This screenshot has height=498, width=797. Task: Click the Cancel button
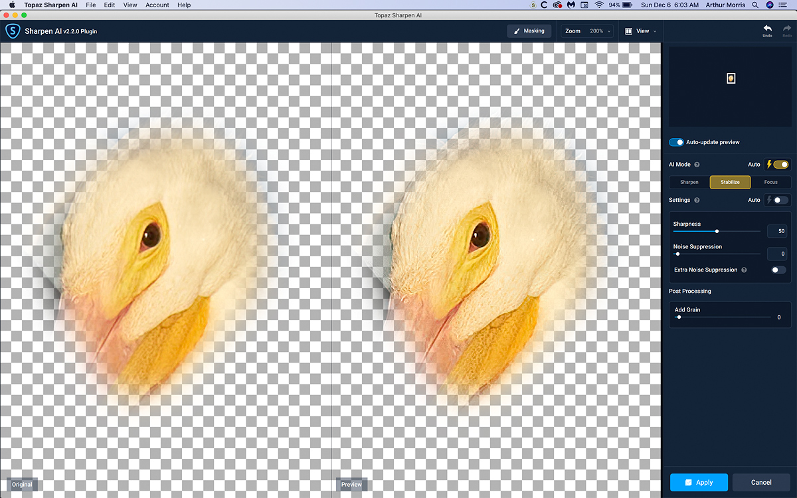761,482
